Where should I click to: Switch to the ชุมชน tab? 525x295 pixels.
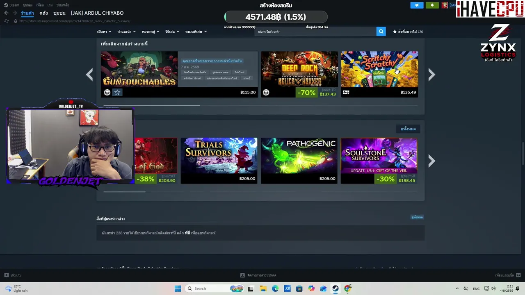(x=59, y=13)
